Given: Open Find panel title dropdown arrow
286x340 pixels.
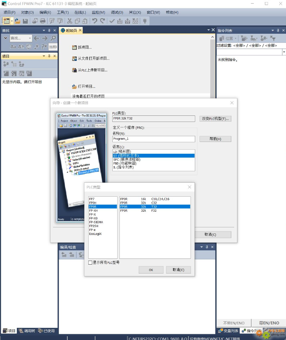Looking at the screenshot, I should tap(44, 30).
